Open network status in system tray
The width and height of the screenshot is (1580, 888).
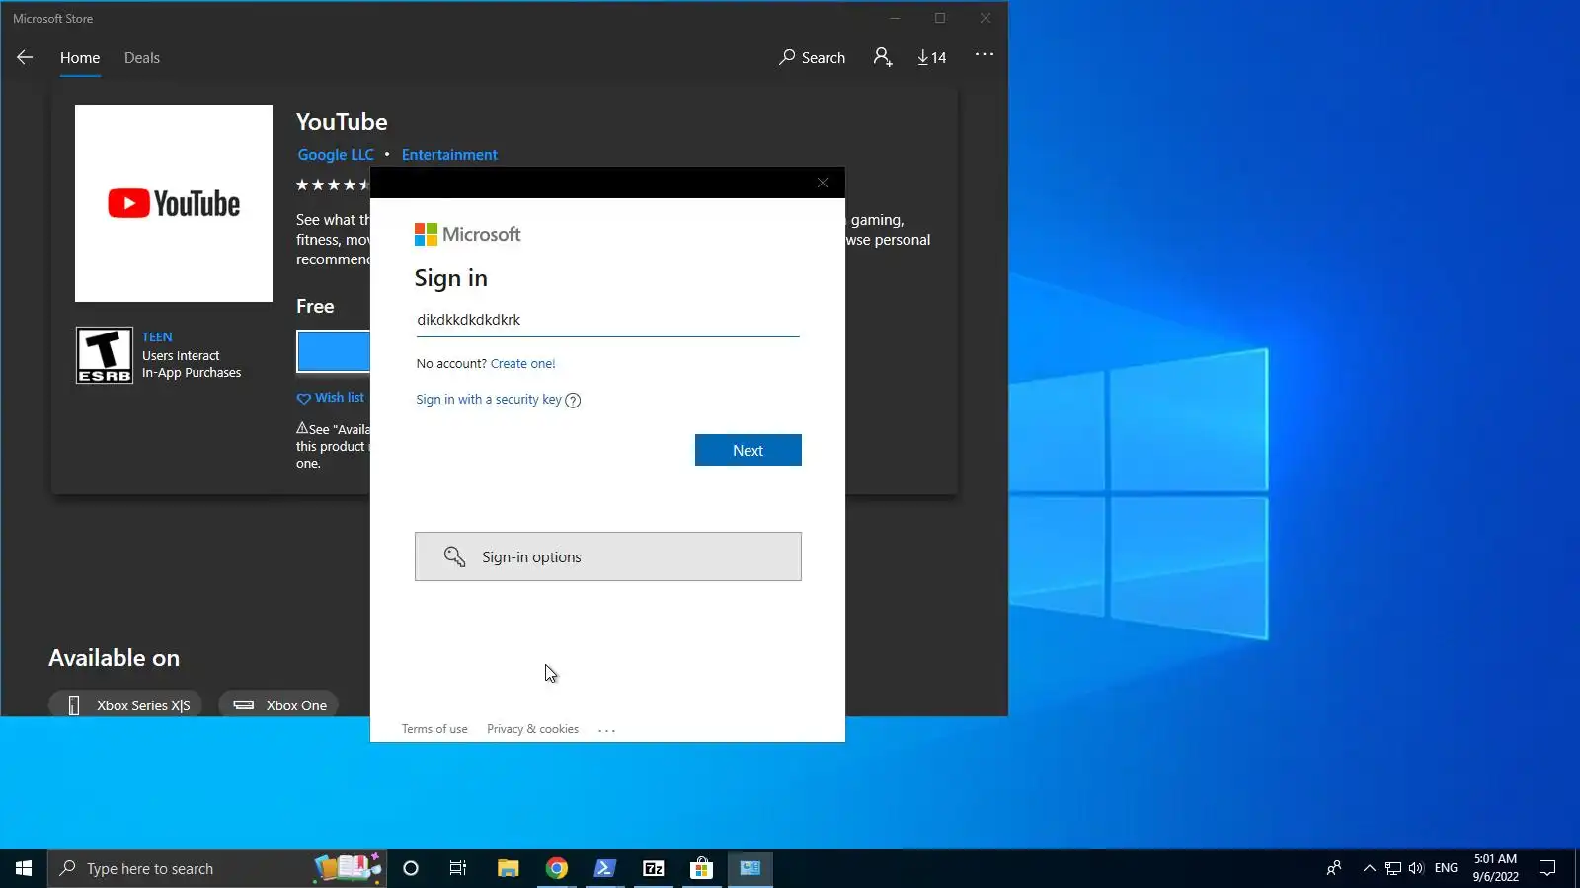coord(1392,868)
